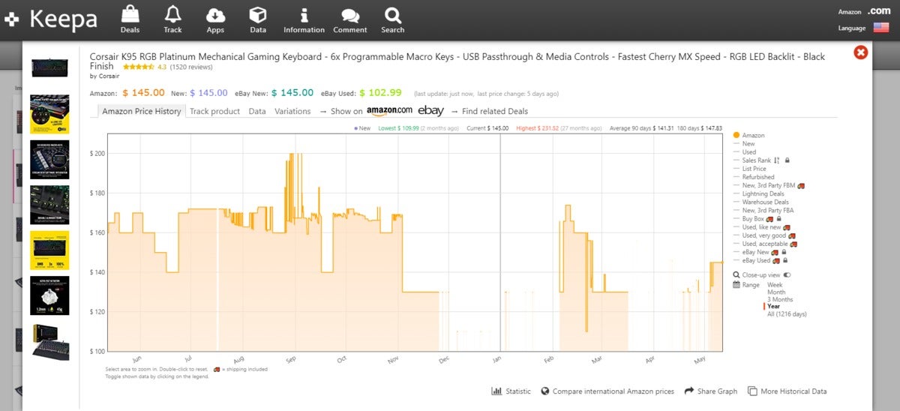Click the Amazon $145.00 price value
This screenshot has height=411, width=900.
144,93
